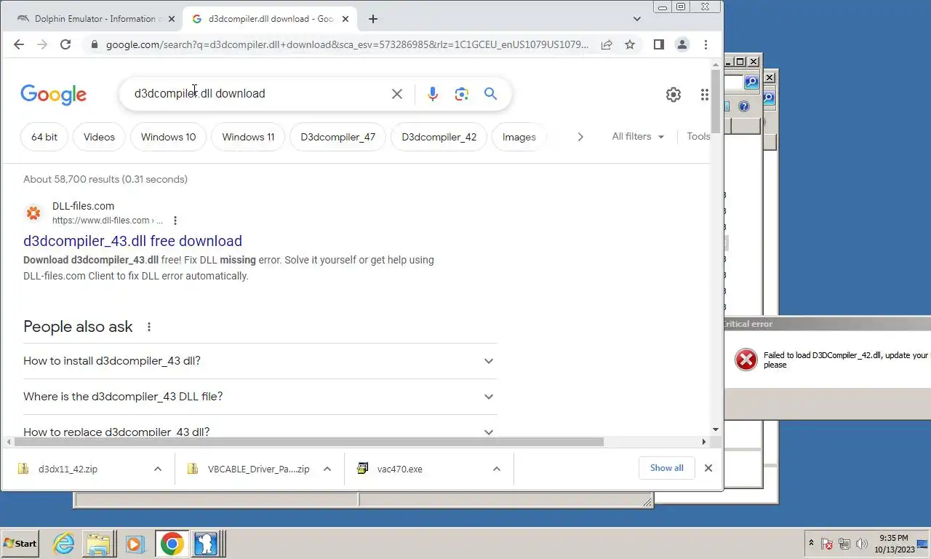Click help icon in background window
931x559 pixels.
pos(743,107)
